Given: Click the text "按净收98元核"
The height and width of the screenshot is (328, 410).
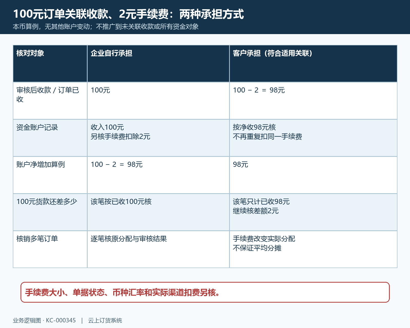Looking at the screenshot, I should coord(254,127).
